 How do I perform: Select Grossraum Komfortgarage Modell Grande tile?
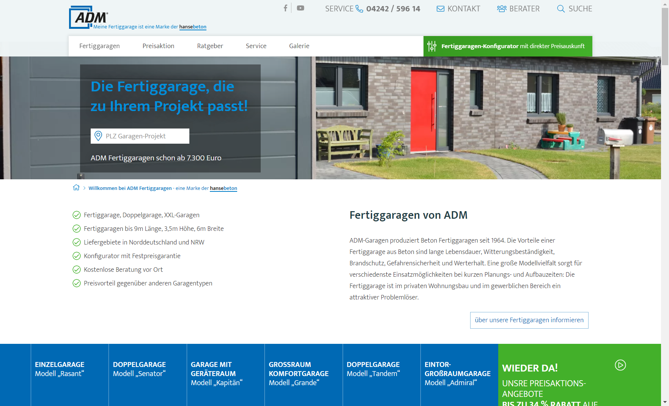pos(304,375)
